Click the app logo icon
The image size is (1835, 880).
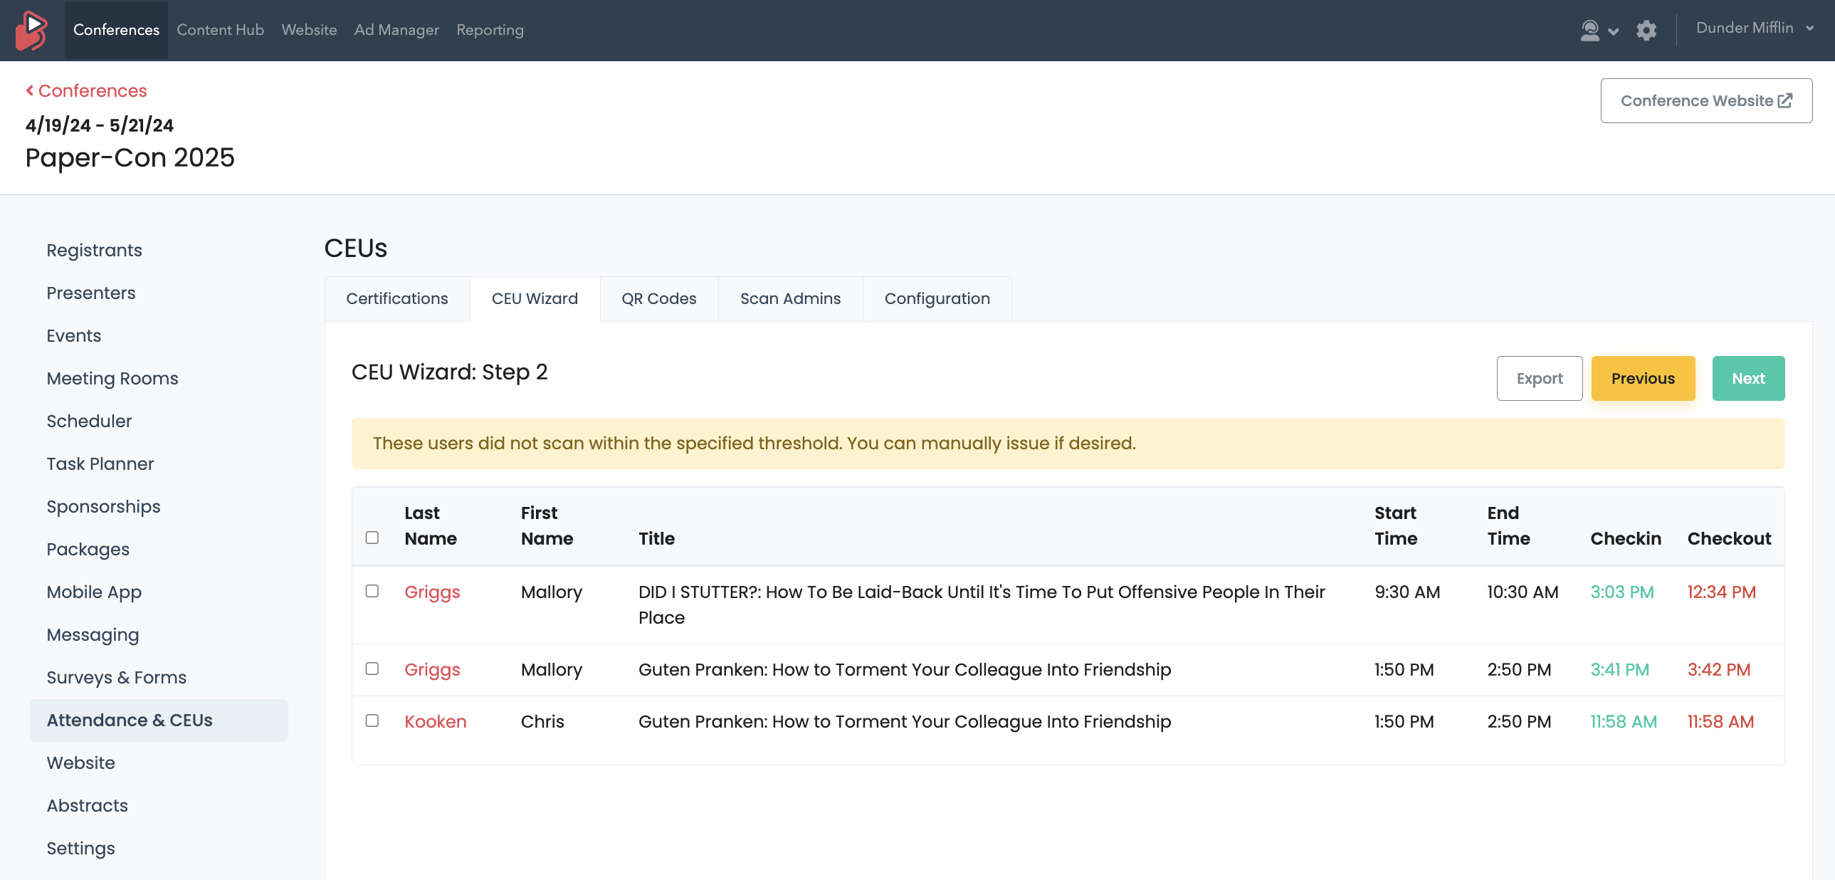31,30
